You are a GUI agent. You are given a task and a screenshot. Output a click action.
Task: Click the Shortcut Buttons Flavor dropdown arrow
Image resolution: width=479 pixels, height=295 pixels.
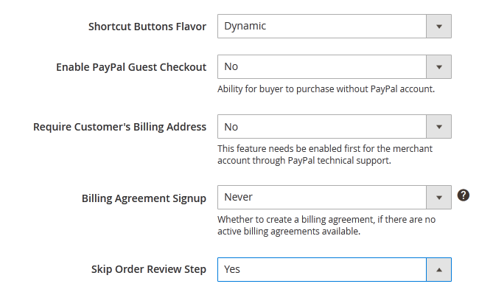point(438,27)
